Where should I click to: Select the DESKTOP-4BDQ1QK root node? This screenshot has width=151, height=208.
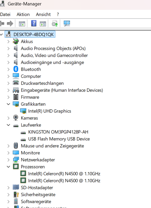coord(33,35)
